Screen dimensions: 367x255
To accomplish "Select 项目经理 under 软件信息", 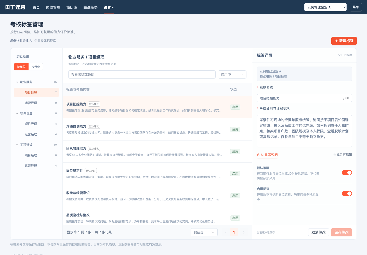I will [x=36, y=124].
